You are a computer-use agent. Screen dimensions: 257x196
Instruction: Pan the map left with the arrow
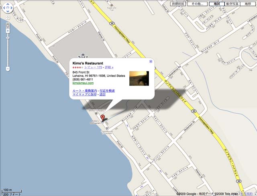(x=4, y=8)
